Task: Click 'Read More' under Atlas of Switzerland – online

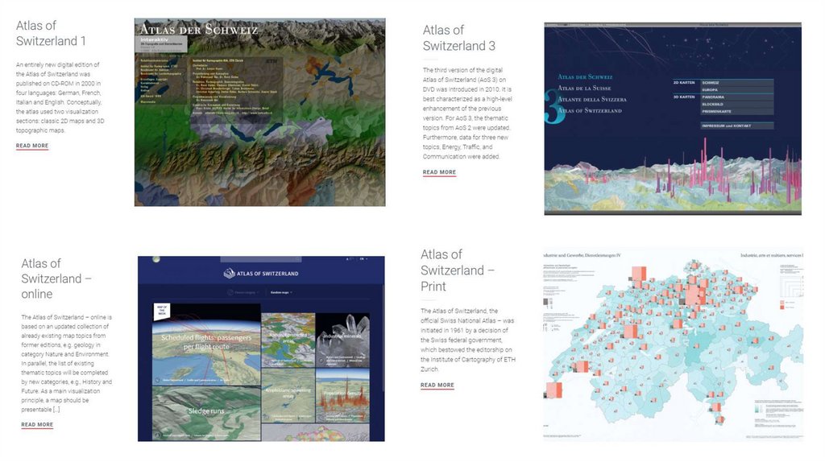Action: tap(37, 424)
